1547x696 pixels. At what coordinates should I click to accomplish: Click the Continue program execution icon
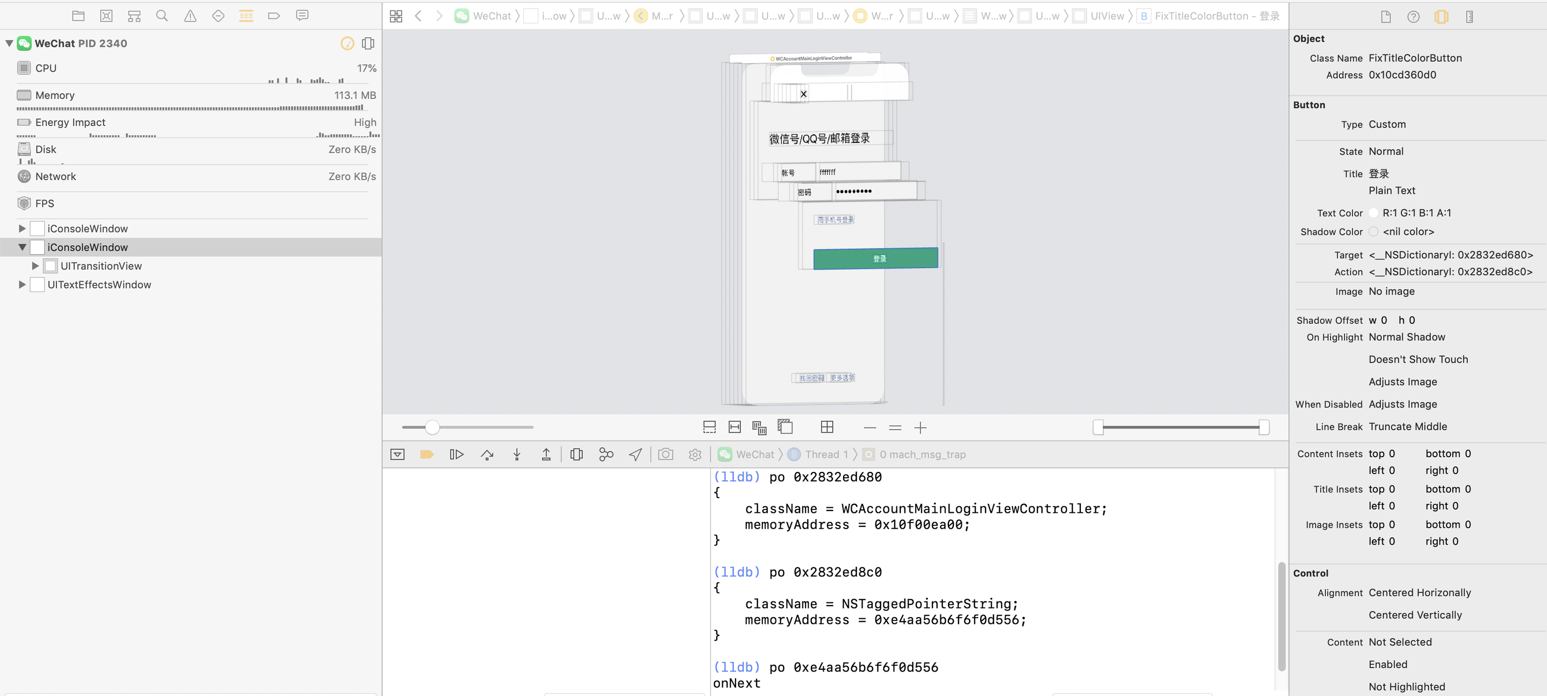tap(456, 455)
